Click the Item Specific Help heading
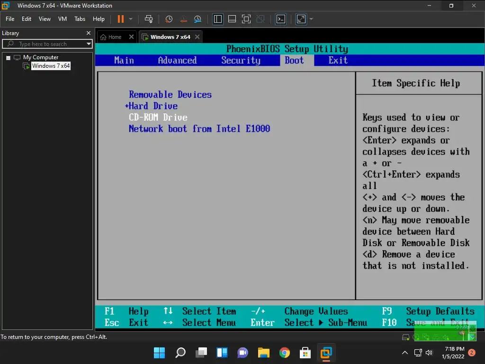The image size is (485, 364). point(416,83)
